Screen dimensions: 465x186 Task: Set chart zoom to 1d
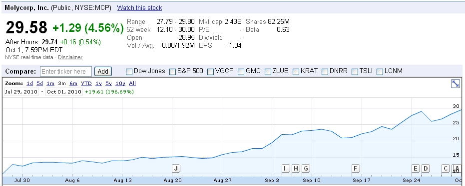(29, 84)
